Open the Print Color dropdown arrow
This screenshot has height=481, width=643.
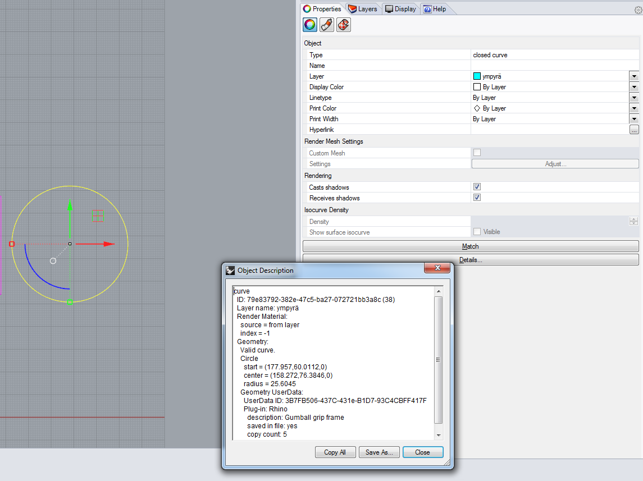[x=634, y=108]
